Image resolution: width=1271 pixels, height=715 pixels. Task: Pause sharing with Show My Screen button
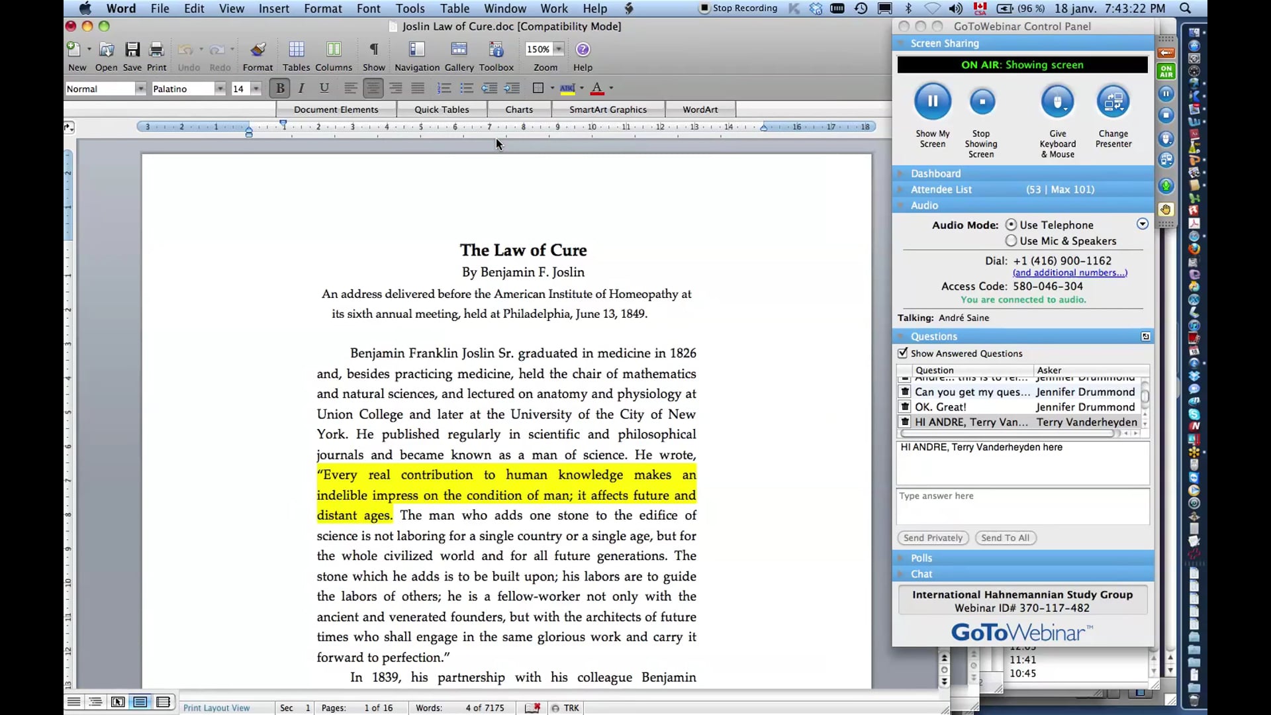932,102
